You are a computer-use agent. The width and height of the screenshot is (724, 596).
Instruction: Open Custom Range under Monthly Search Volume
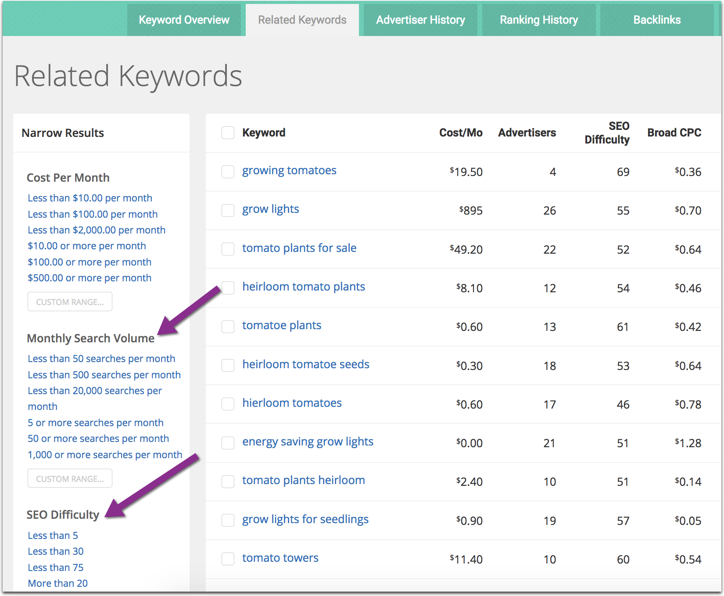(69, 478)
